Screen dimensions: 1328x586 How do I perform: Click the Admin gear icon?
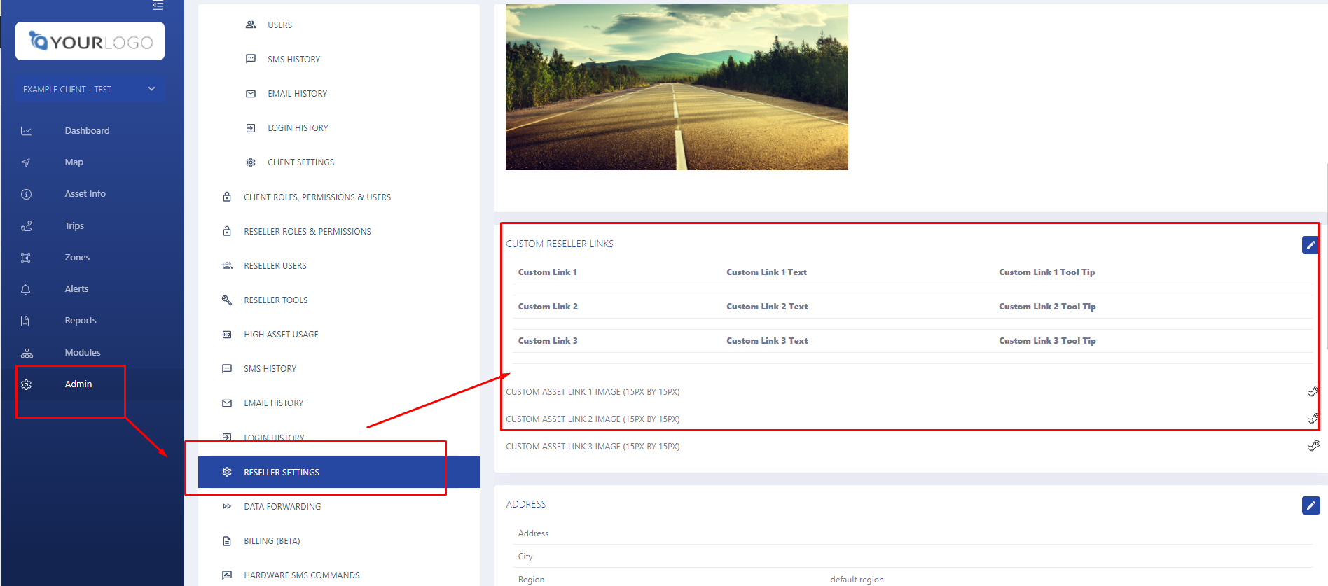(26, 384)
